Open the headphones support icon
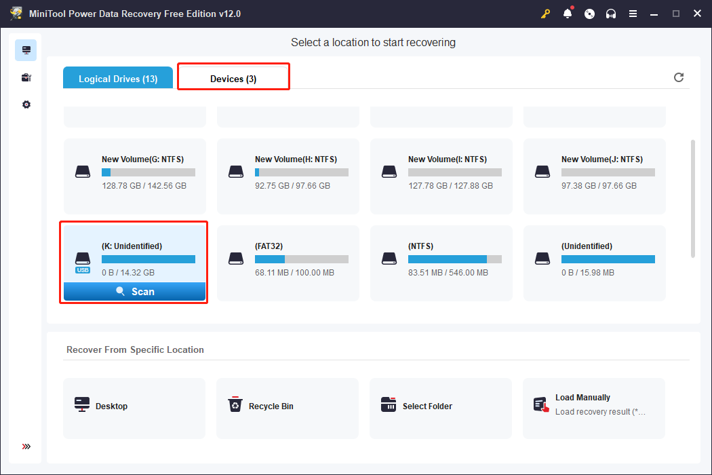Viewport: 712px width, 475px height. (x=611, y=14)
